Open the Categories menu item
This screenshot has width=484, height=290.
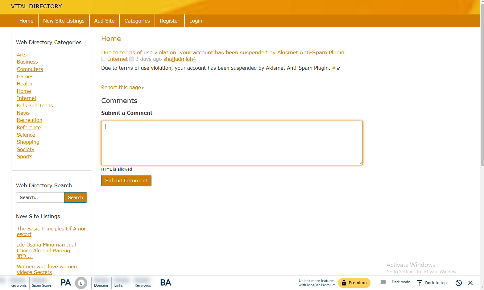[137, 21]
